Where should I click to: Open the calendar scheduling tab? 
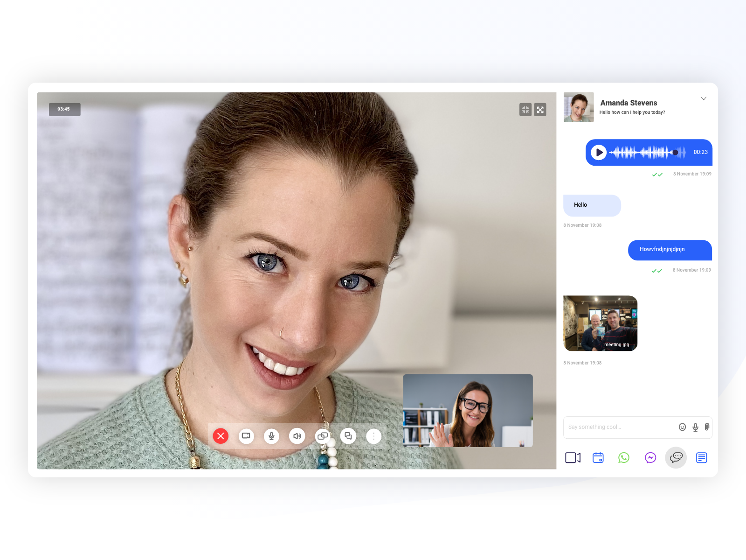pyautogui.click(x=598, y=458)
